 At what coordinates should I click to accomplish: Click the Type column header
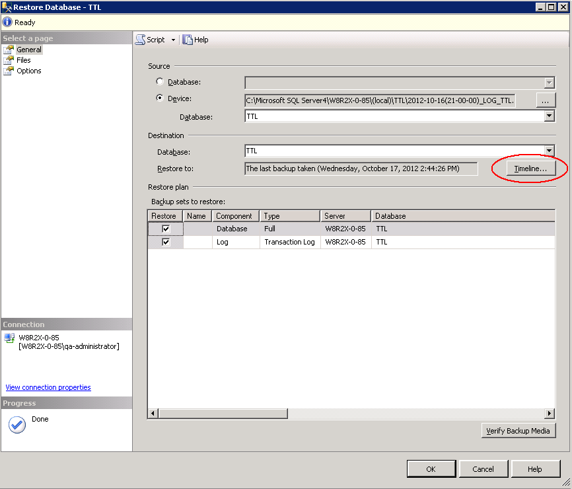[290, 216]
